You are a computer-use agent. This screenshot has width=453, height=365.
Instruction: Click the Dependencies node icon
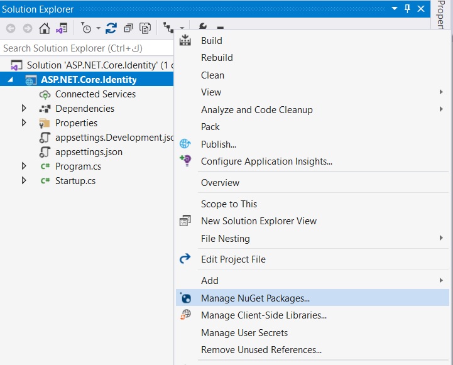[45, 109]
